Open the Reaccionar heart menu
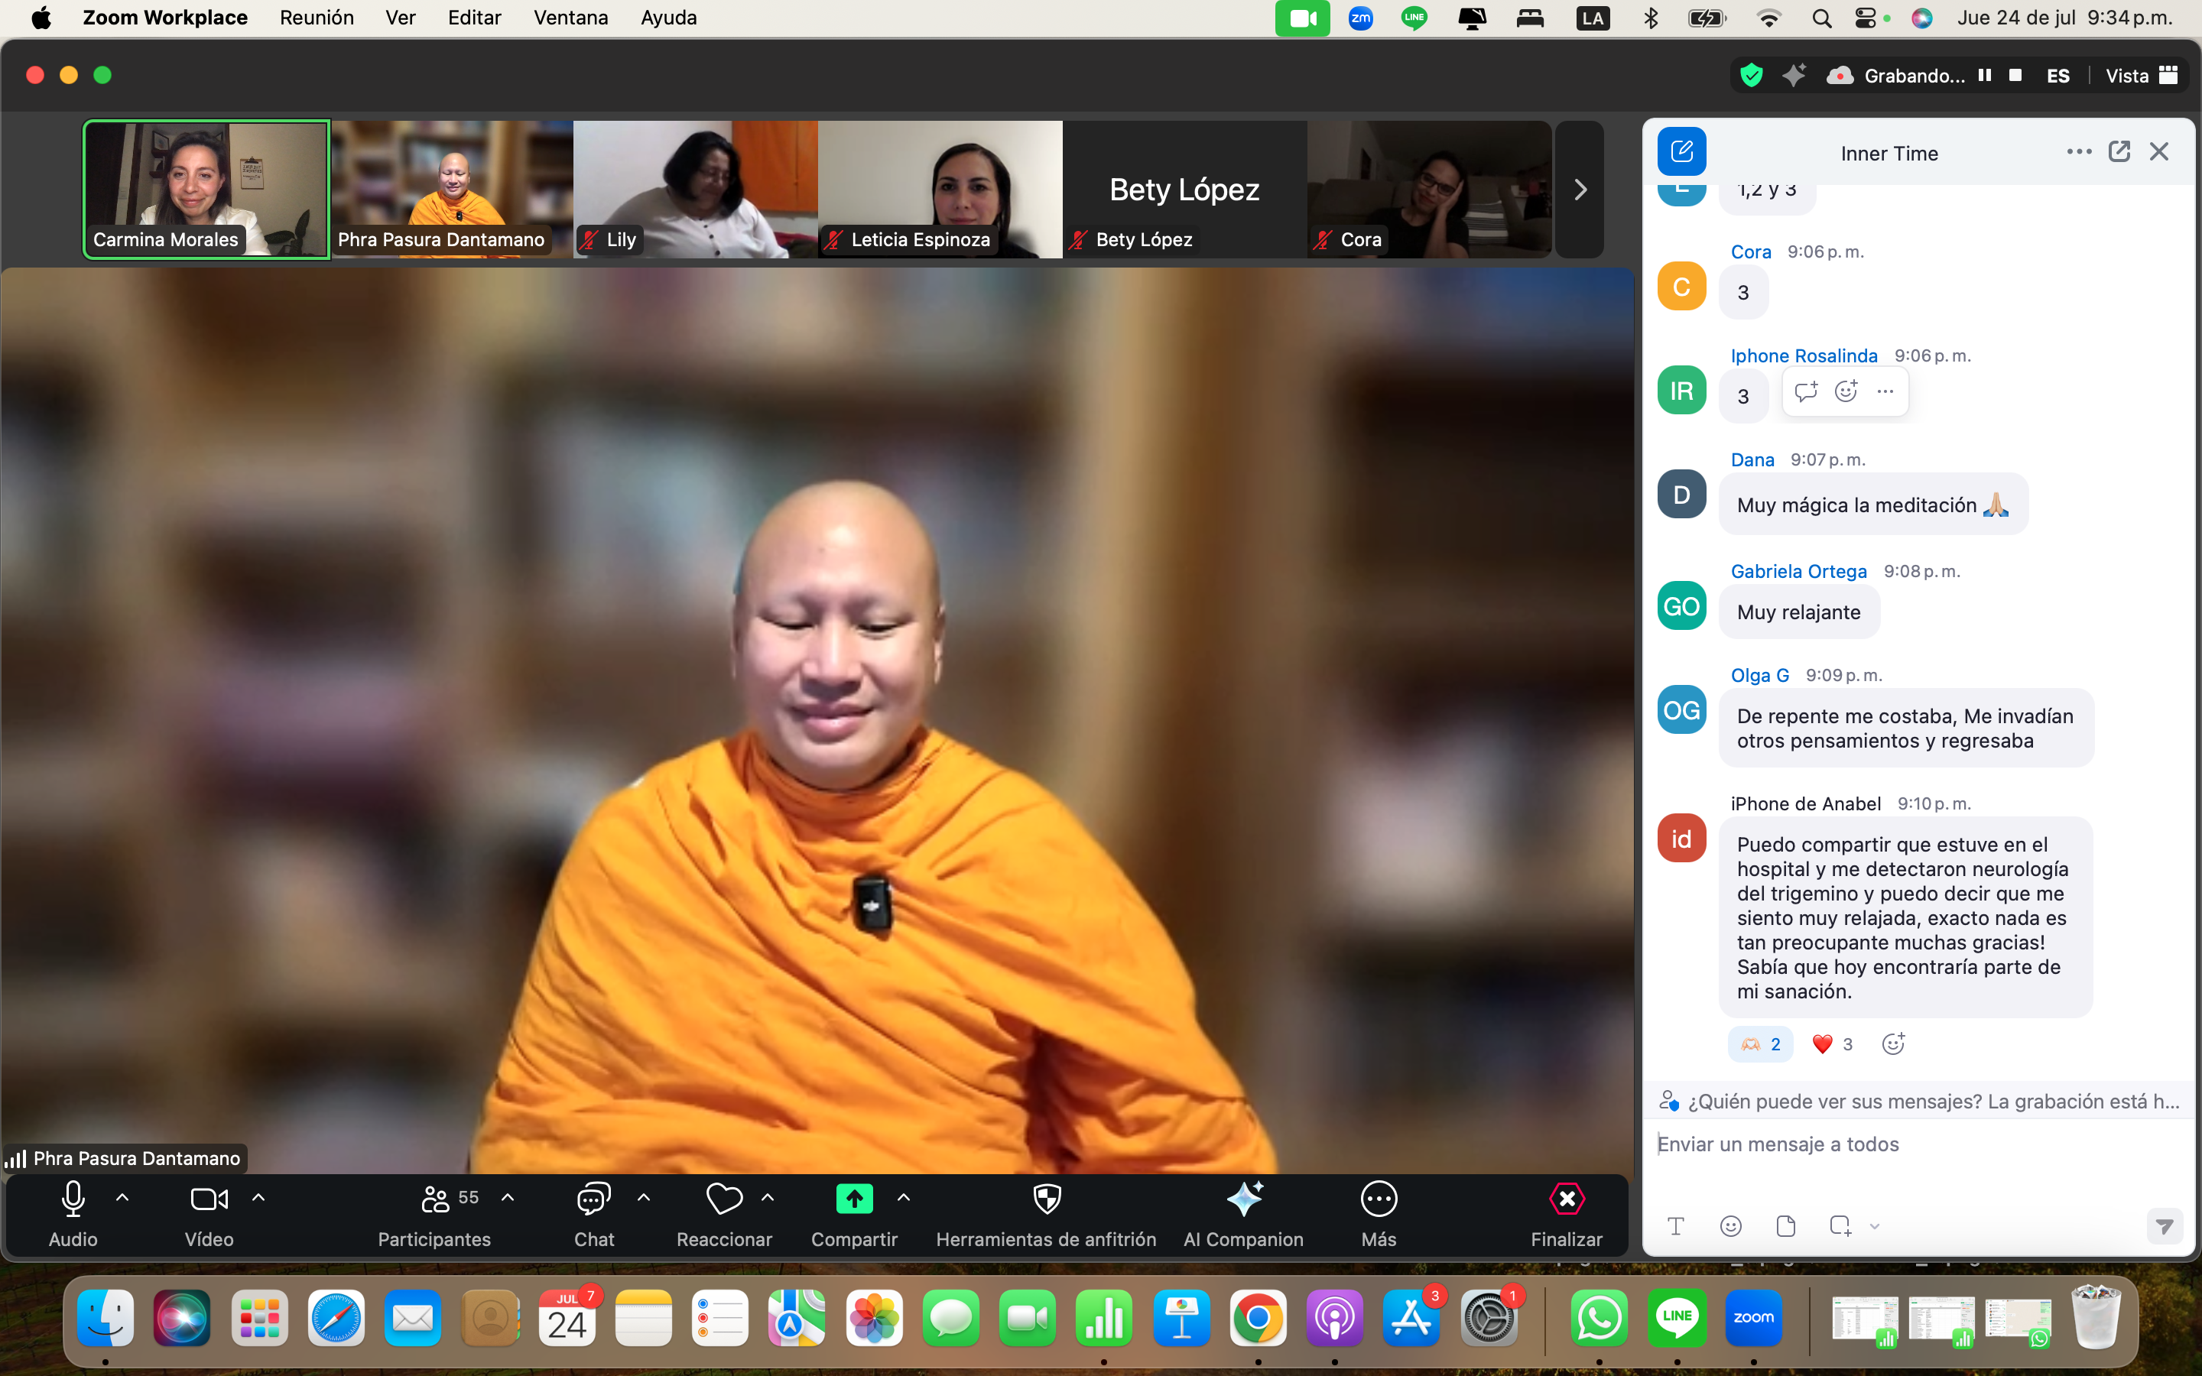This screenshot has width=2202, height=1376. tap(724, 1214)
